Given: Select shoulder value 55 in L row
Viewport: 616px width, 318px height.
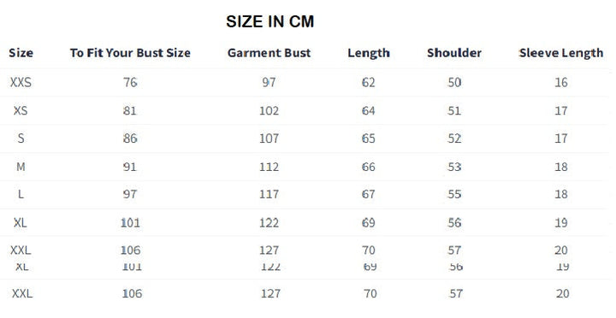Looking at the screenshot, I should tap(454, 194).
